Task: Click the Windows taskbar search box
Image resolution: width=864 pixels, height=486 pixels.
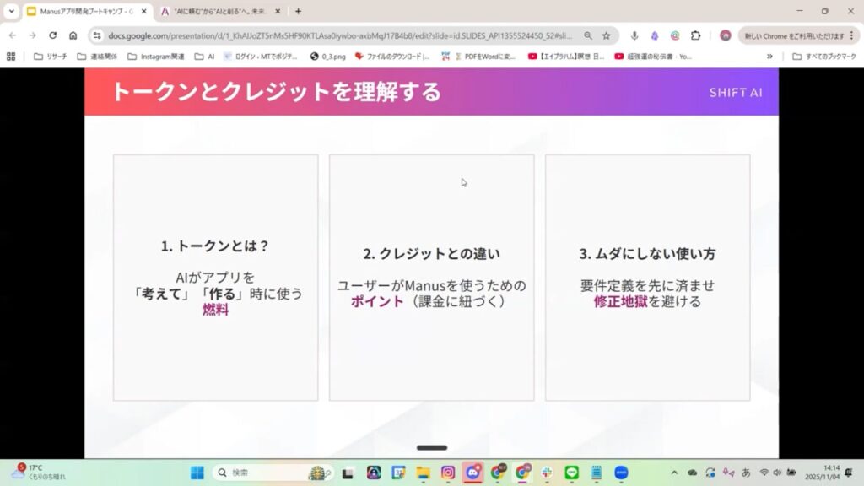Action: [x=270, y=472]
